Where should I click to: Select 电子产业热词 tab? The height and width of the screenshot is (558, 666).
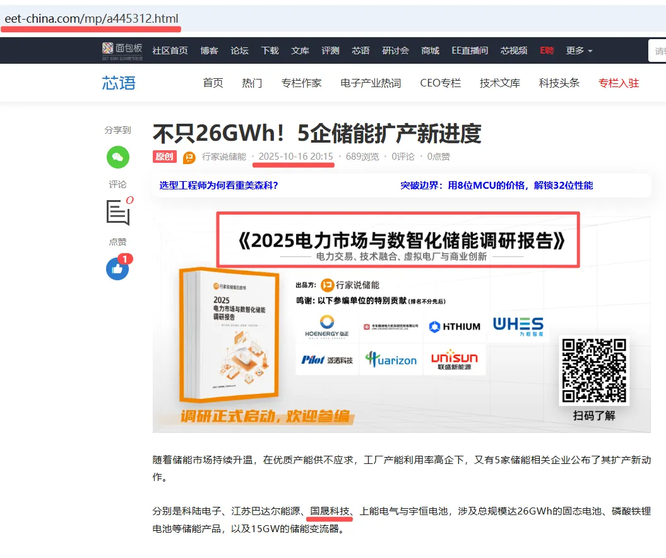tap(371, 83)
